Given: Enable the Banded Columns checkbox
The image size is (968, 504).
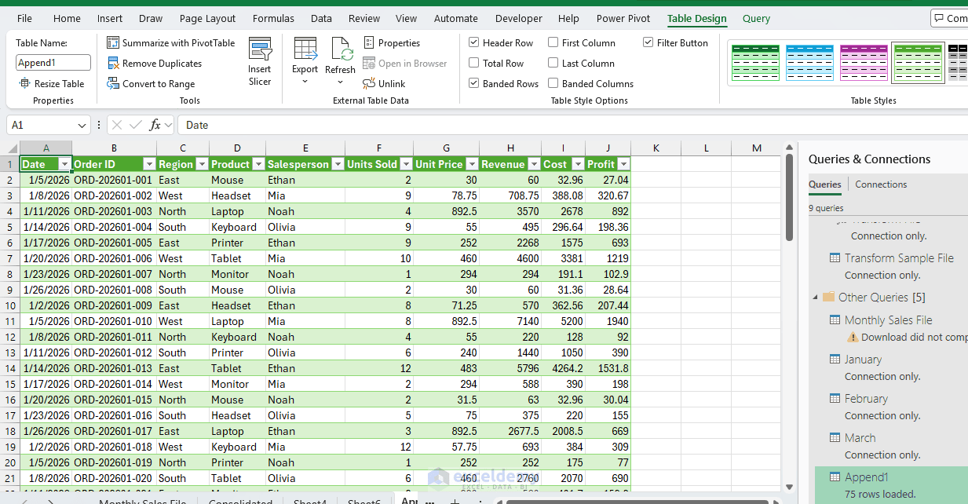Looking at the screenshot, I should click(553, 84).
